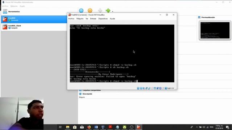Open Archivo menu in the FreeBSD VM window

tap(71, 19)
